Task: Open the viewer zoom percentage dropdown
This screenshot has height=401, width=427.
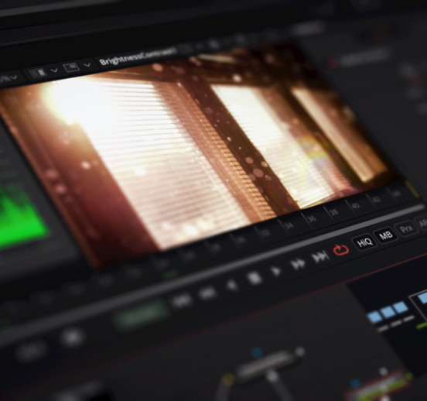Action: pos(9,78)
